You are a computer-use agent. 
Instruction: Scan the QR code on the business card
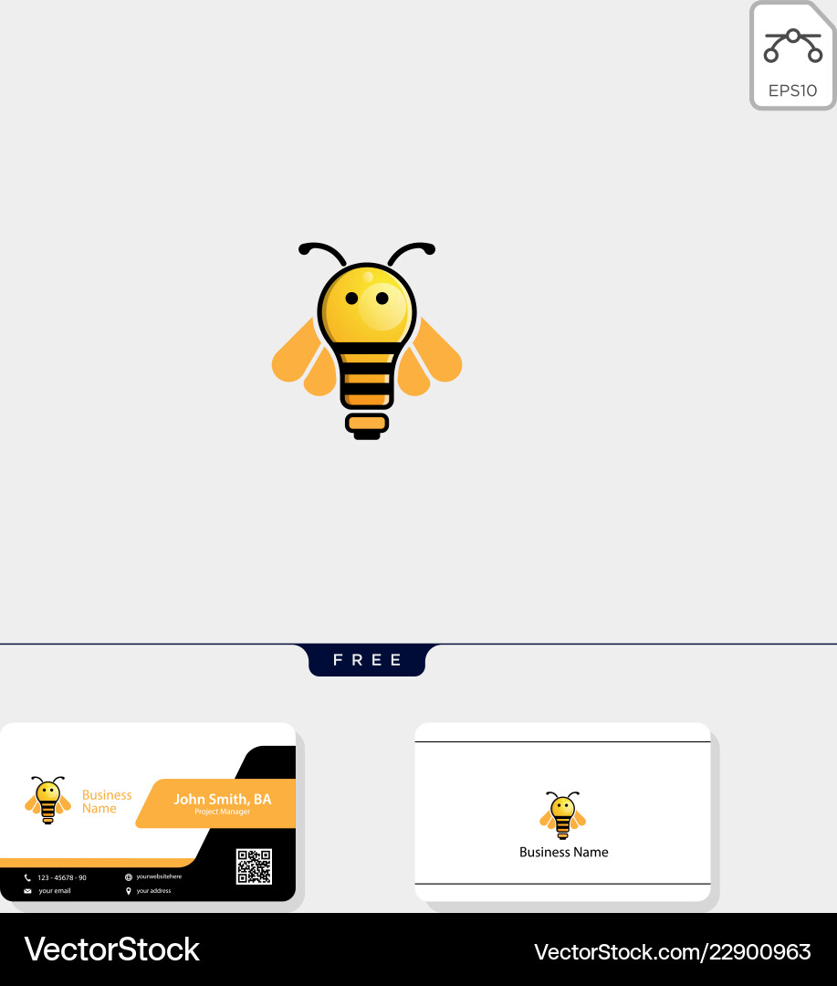pos(253,867)
